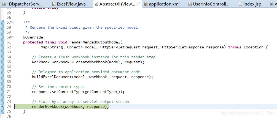Click the renderMergedOutputModel method name
This screenshot has height=118, width=277.
point(95,42)
